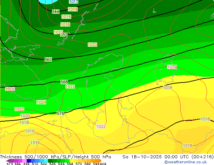
Task: Click the 606 legend value
Action: coord(103,164)
